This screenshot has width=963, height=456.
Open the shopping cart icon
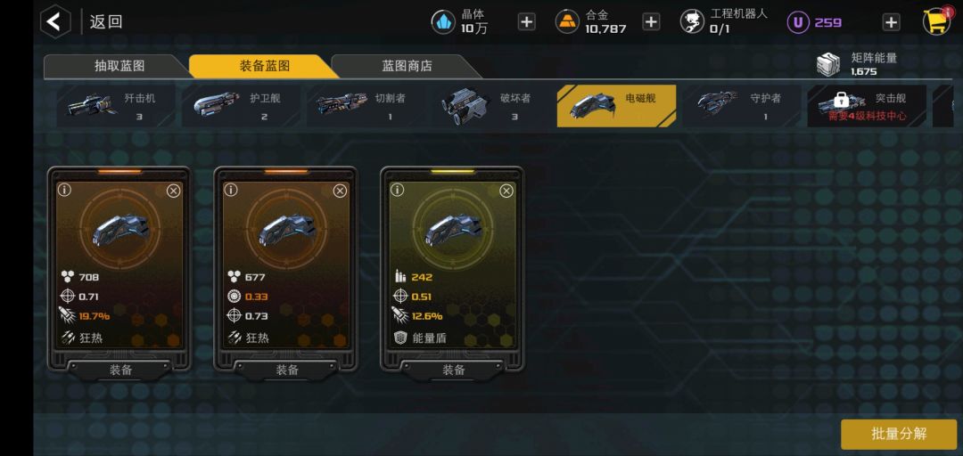pyautogui.click(x=937, y=21)
